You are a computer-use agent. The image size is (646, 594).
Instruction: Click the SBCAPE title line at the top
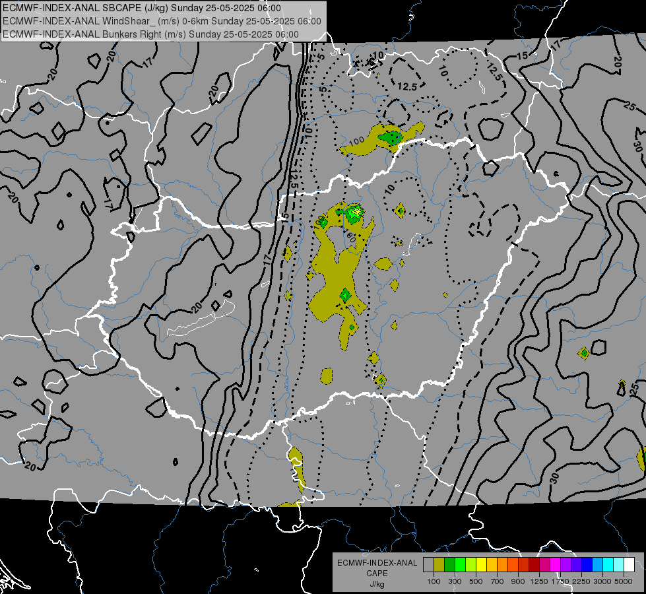[142, 8]
